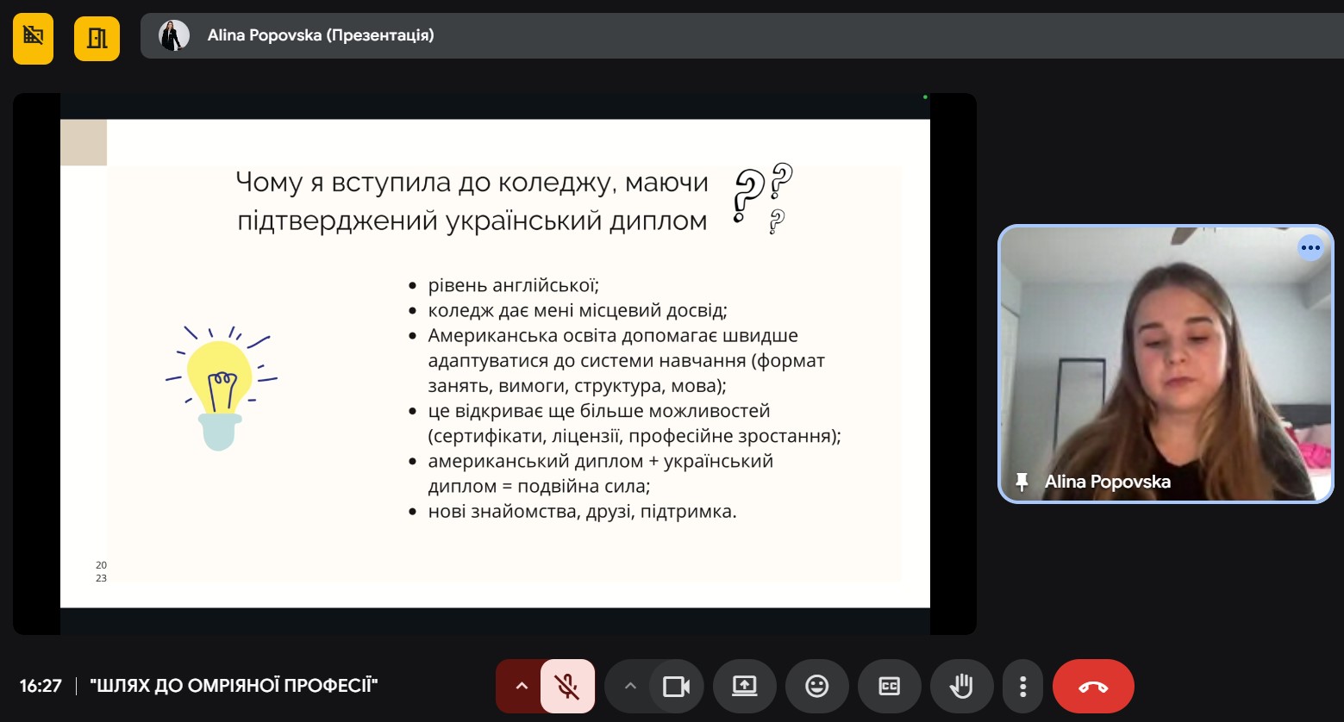Screen dimensions: 1344x722
Task: Click the bullet "рівень англійської;"
Action: (x=514, y=285)
